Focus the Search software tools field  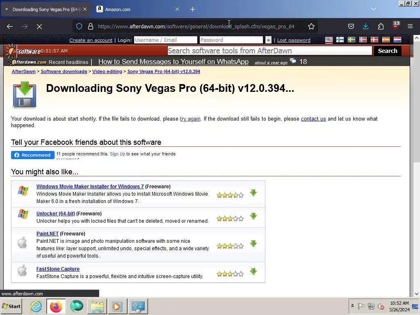tap(270, 50)
